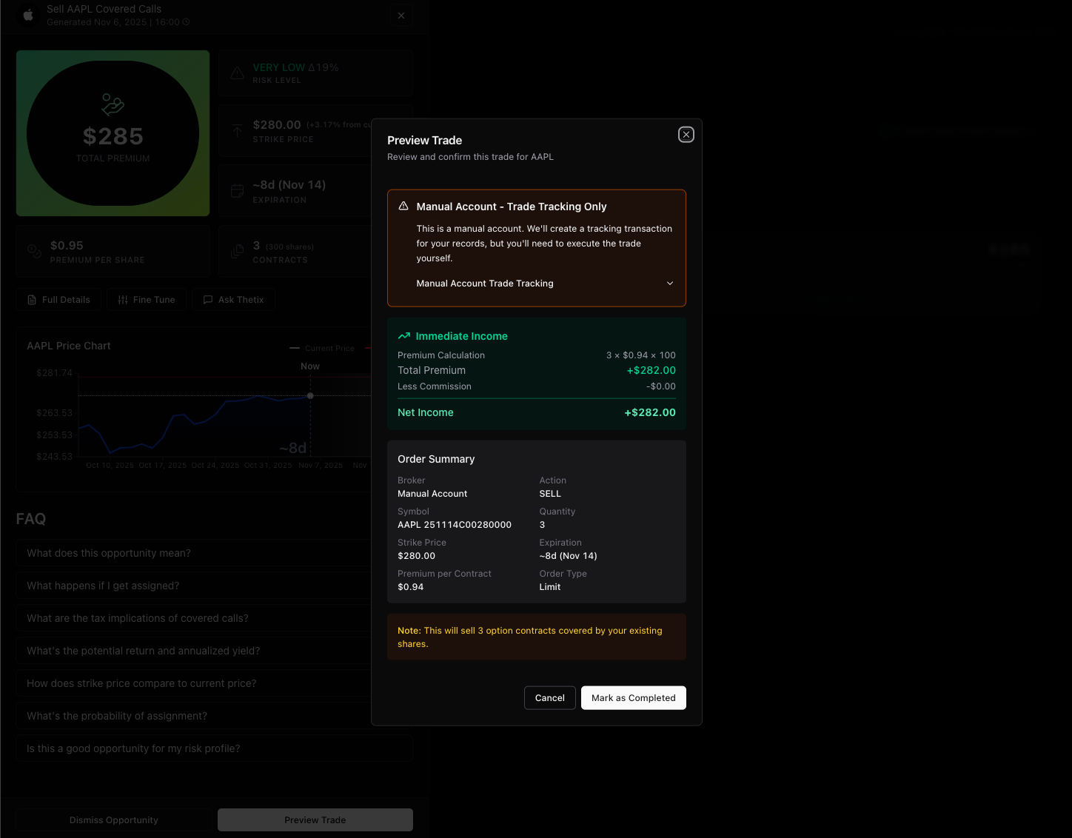Click the Immediate Income trending-up icon

pyautogui.click(x=404, y=336)
